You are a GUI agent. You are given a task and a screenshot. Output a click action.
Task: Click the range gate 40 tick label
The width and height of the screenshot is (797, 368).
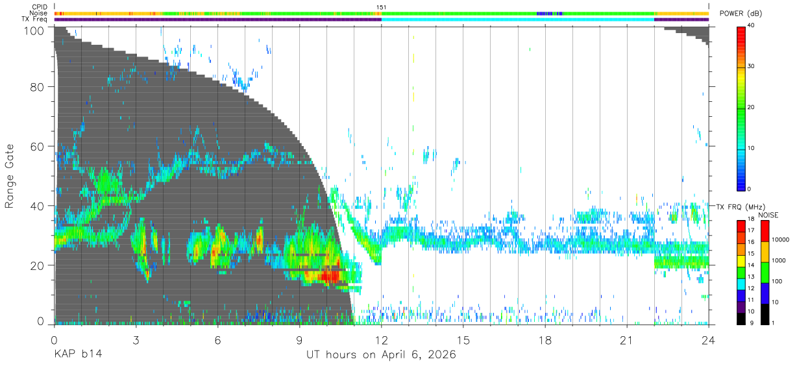tap(38, 206)
